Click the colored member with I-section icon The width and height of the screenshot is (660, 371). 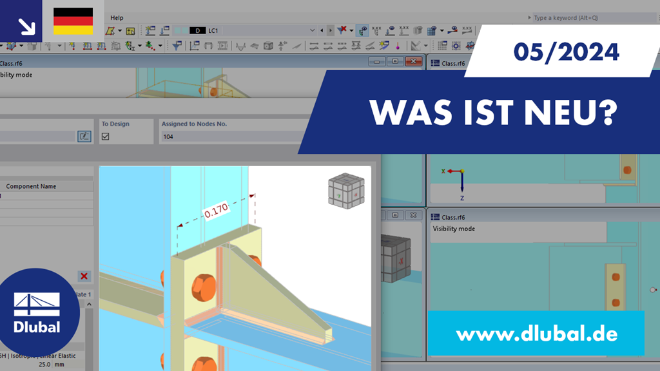tap(130, 46)
